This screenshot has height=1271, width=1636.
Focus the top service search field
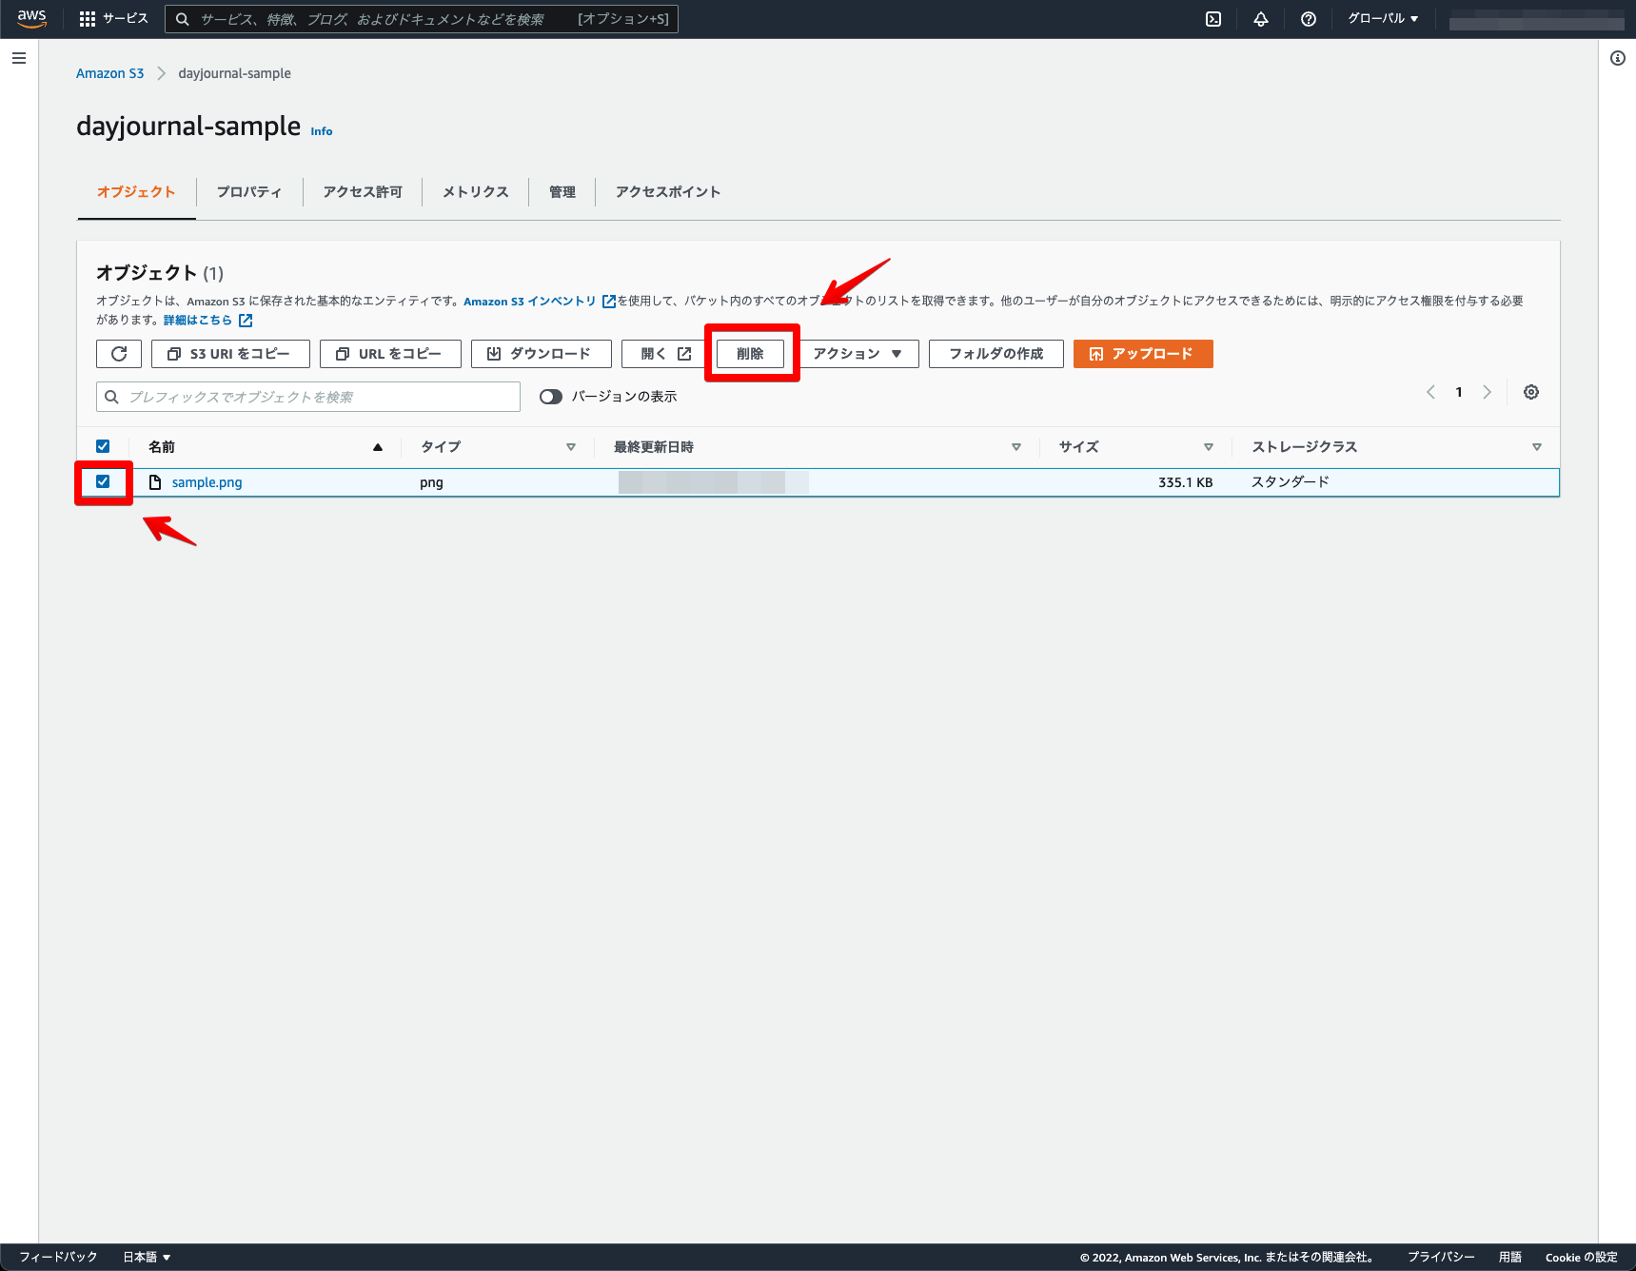422,19
